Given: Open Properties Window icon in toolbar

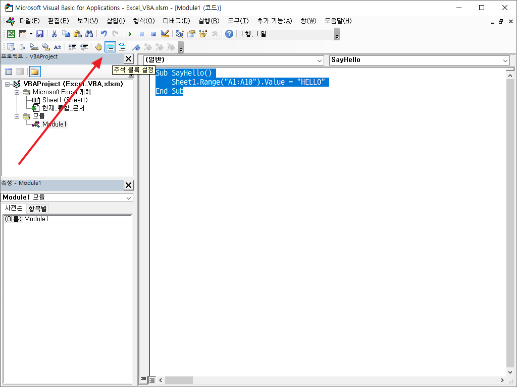Looking at the screenshot, I should (191, 34).
